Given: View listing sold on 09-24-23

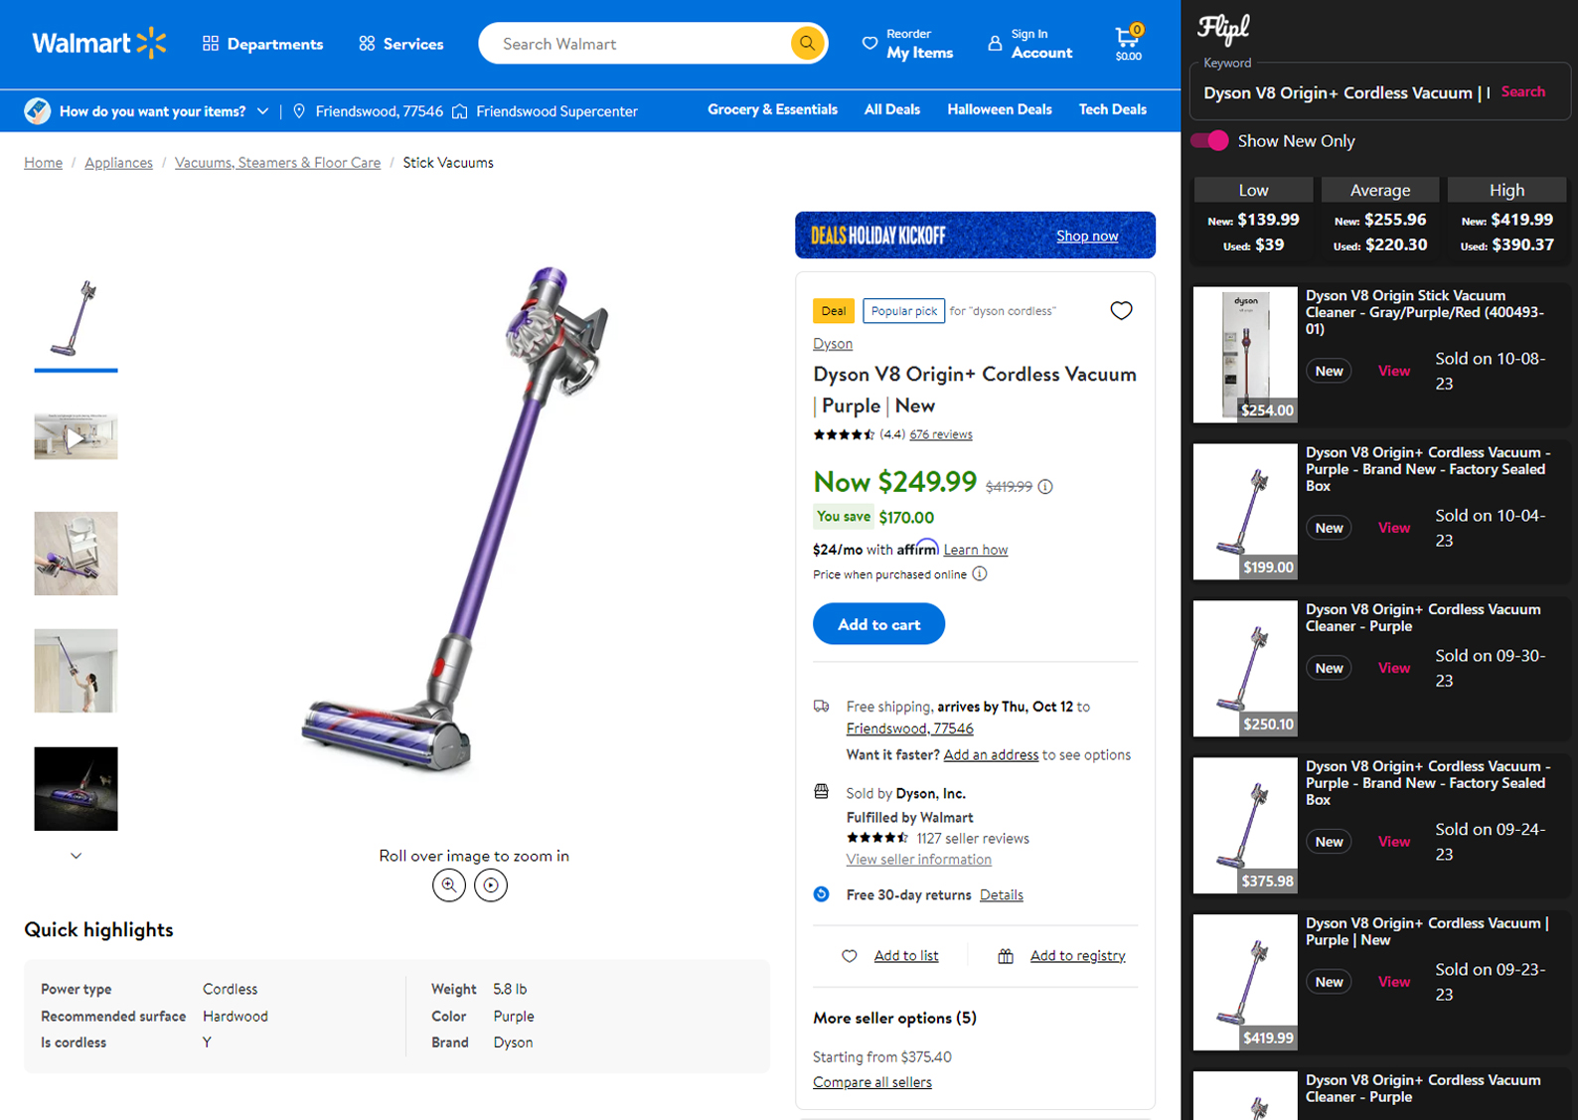Looking at the screenshot, I should (x=1393, y=842).
